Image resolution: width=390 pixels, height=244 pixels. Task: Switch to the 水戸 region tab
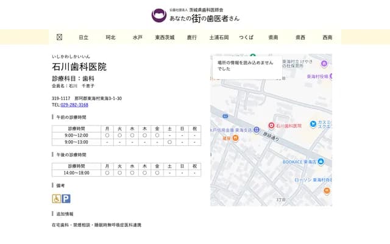tap(138, 37)
